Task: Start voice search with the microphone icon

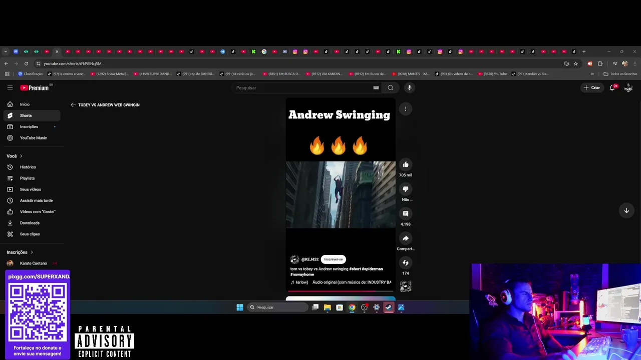Action: point(409,87)
